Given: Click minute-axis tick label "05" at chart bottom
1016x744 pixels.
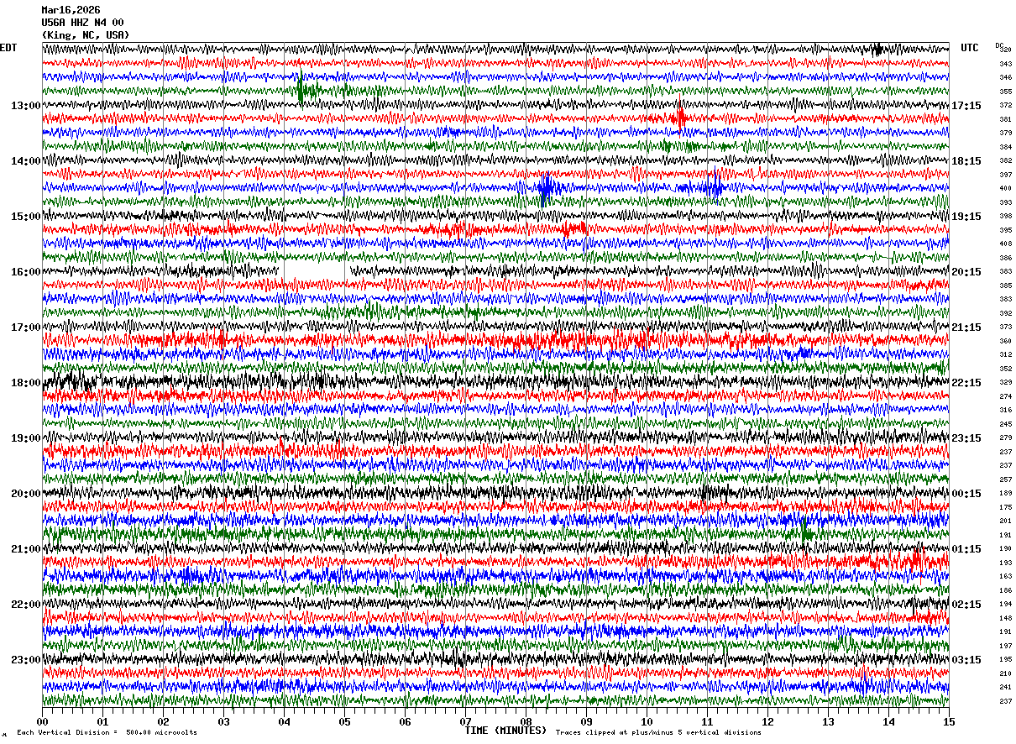Looking at the screenshot, I should (x=344, y=721).
